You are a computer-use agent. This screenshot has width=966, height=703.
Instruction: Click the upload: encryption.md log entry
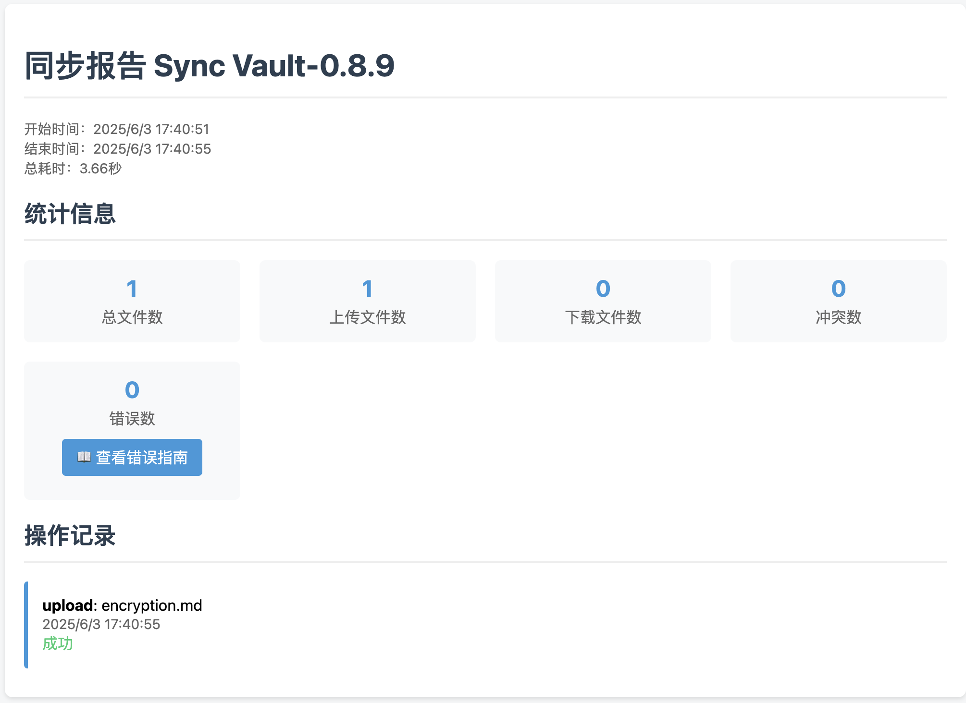click(122, 606)
